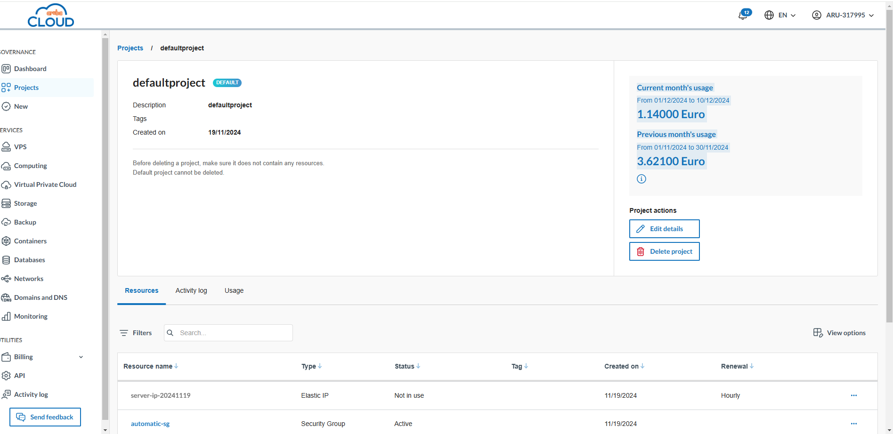Expand the Billing menu chevron

(x=81, y=357)
